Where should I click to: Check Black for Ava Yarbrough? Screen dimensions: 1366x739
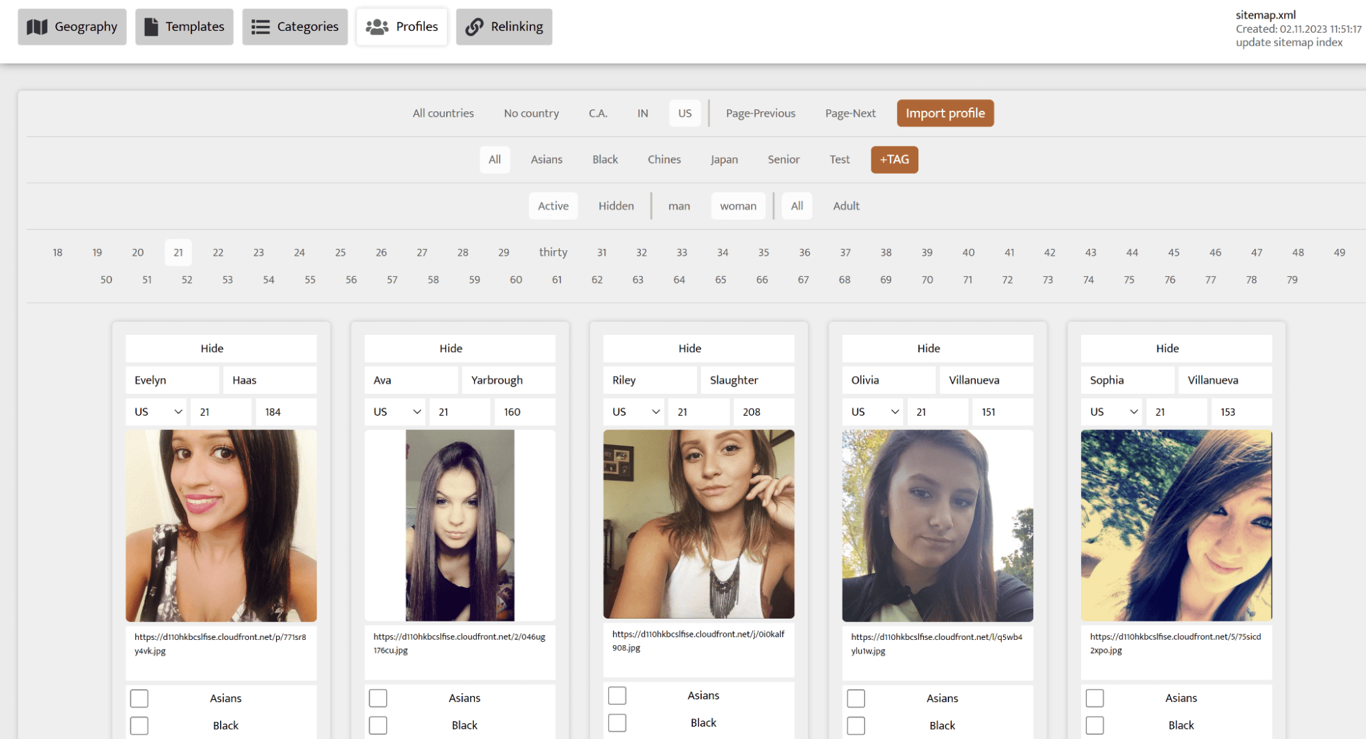tap(378, 725)
